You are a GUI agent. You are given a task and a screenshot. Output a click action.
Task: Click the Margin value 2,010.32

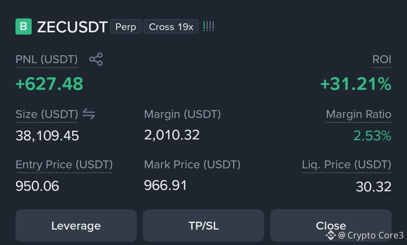(172, 135)
